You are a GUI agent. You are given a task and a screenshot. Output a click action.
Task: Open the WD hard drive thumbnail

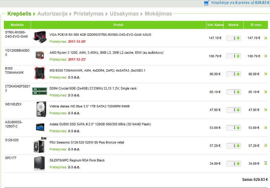click(41, 109)
